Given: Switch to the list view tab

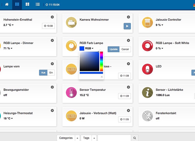Looking at the screenshot, I should 38,5.
